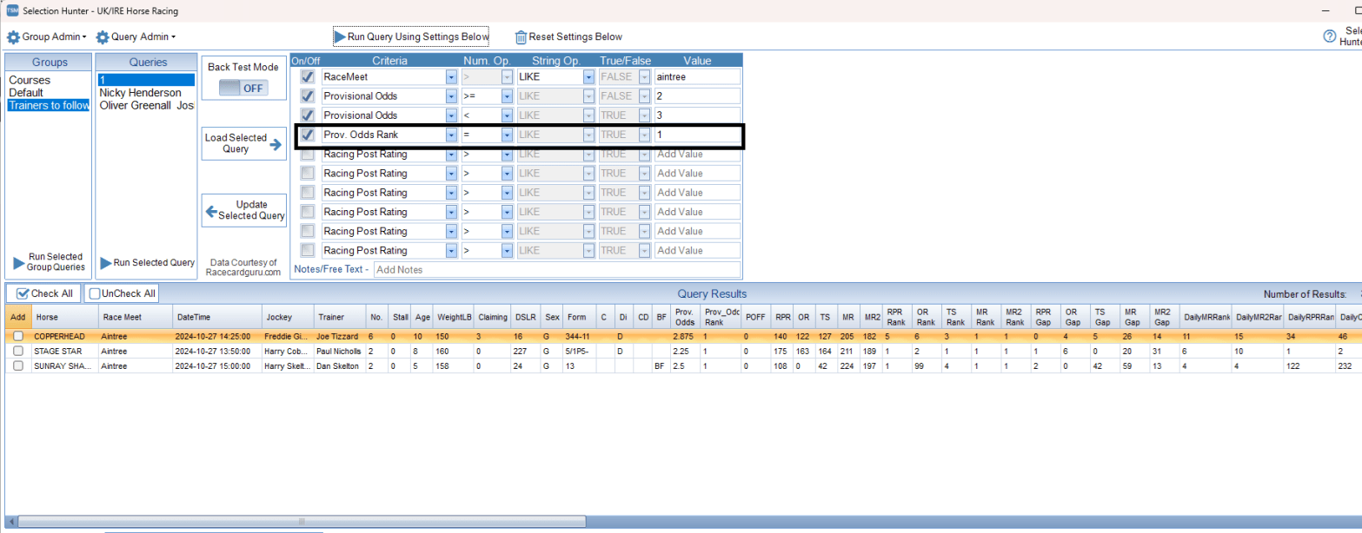
Task: Uncheck the RaceMeet criteria checkbox
Action: [307, 77]
